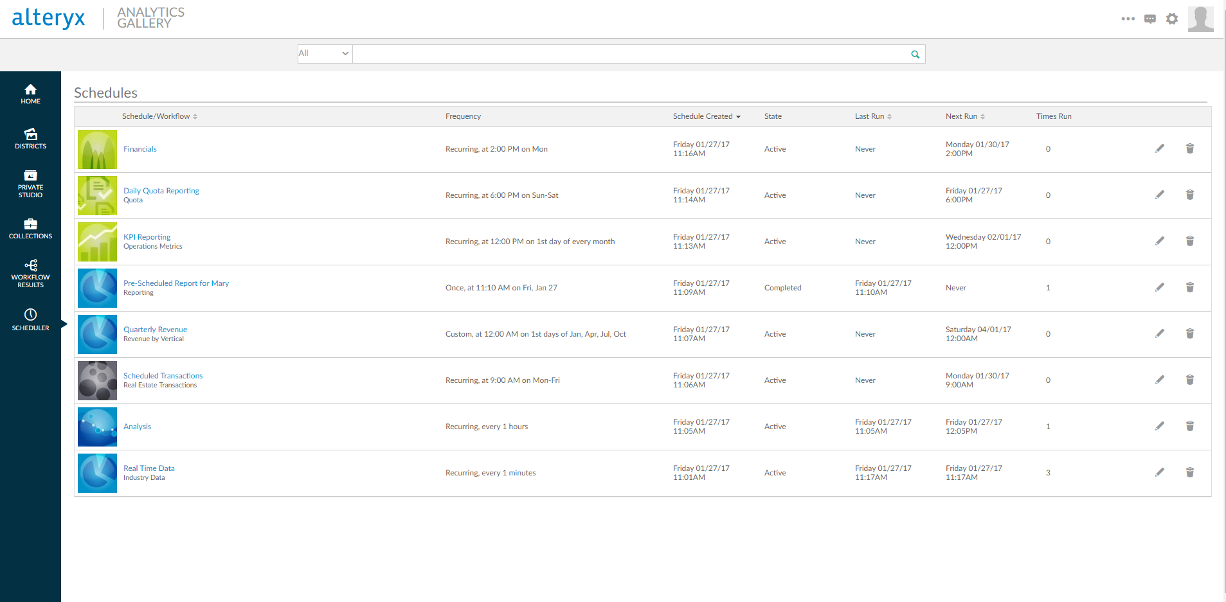Open the Daily Quota Reporting schedule
This screenshot has height=602, width=1226.
[x=161, y=190]
